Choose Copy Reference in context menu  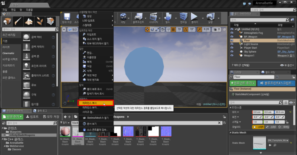pyautogui.click(x=96, y=103)
